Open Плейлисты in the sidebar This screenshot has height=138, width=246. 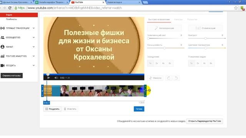pos(12,19)
